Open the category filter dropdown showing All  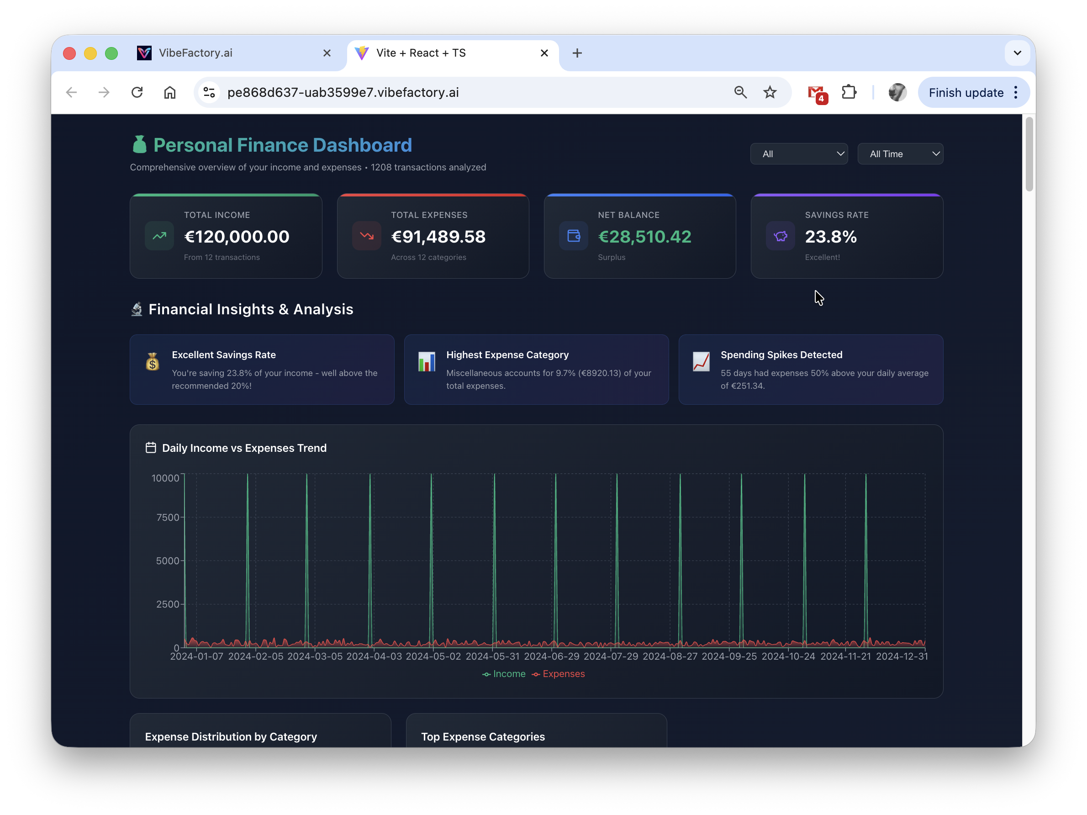click(x=799, y=153)
